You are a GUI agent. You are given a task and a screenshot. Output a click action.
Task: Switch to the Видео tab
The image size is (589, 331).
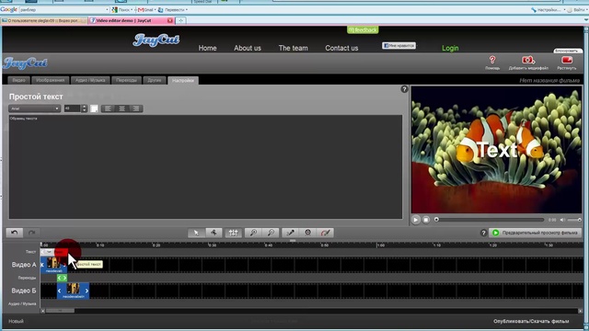[x=18, y=80]
